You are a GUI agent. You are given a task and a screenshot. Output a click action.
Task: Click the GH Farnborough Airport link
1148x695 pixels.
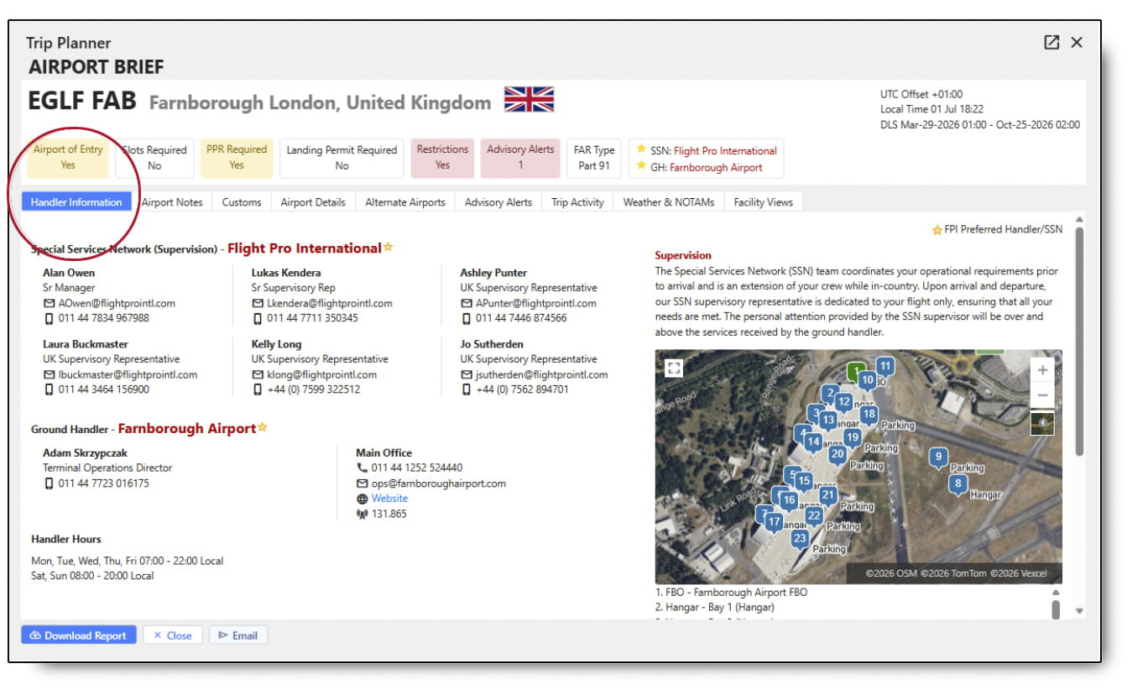716,167
